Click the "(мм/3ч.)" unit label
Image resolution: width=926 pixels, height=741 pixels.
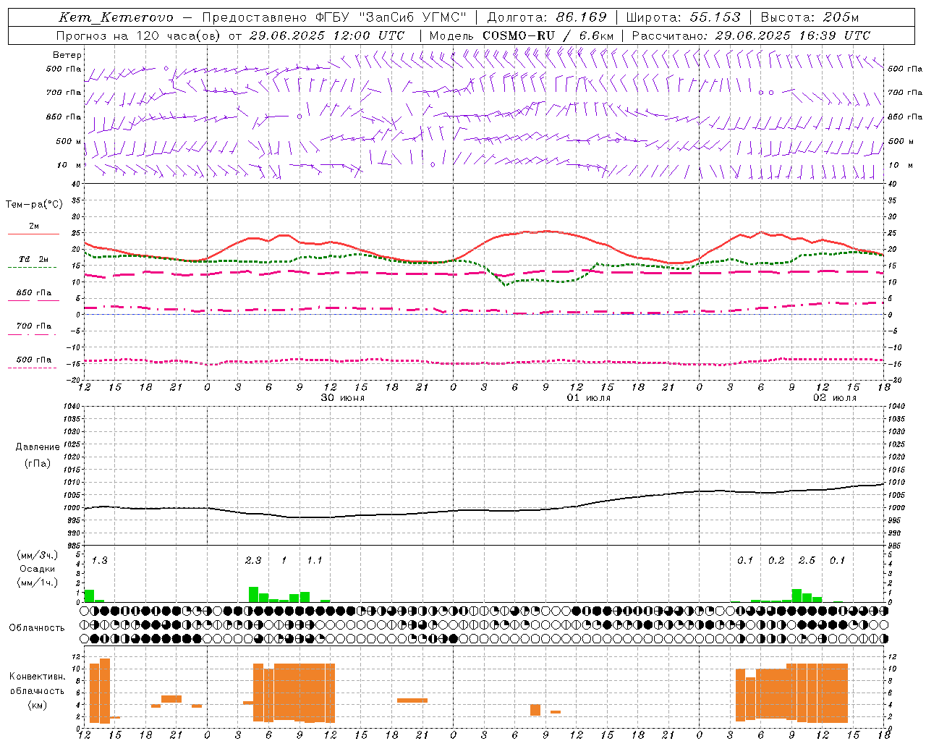coord(38,555)
